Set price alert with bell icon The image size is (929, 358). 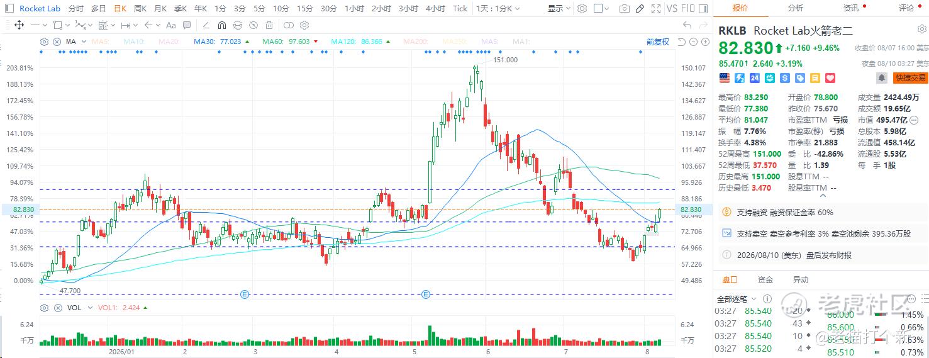tap(882, 78)
